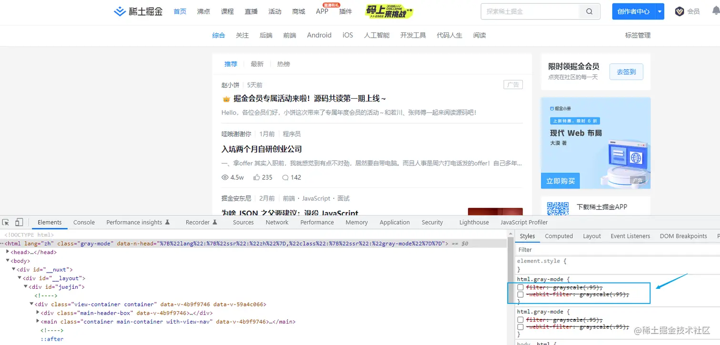Select the ::after pseudo-element line
Screen dimensions: 720x345
[x=51, y=339]
